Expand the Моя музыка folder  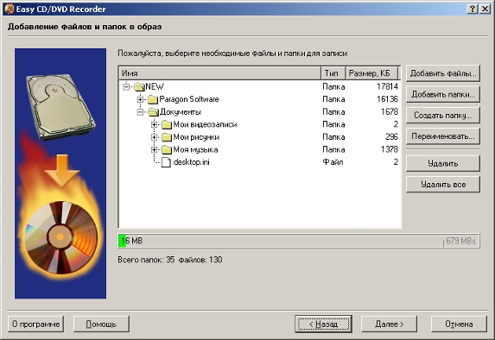coord(154,150)
